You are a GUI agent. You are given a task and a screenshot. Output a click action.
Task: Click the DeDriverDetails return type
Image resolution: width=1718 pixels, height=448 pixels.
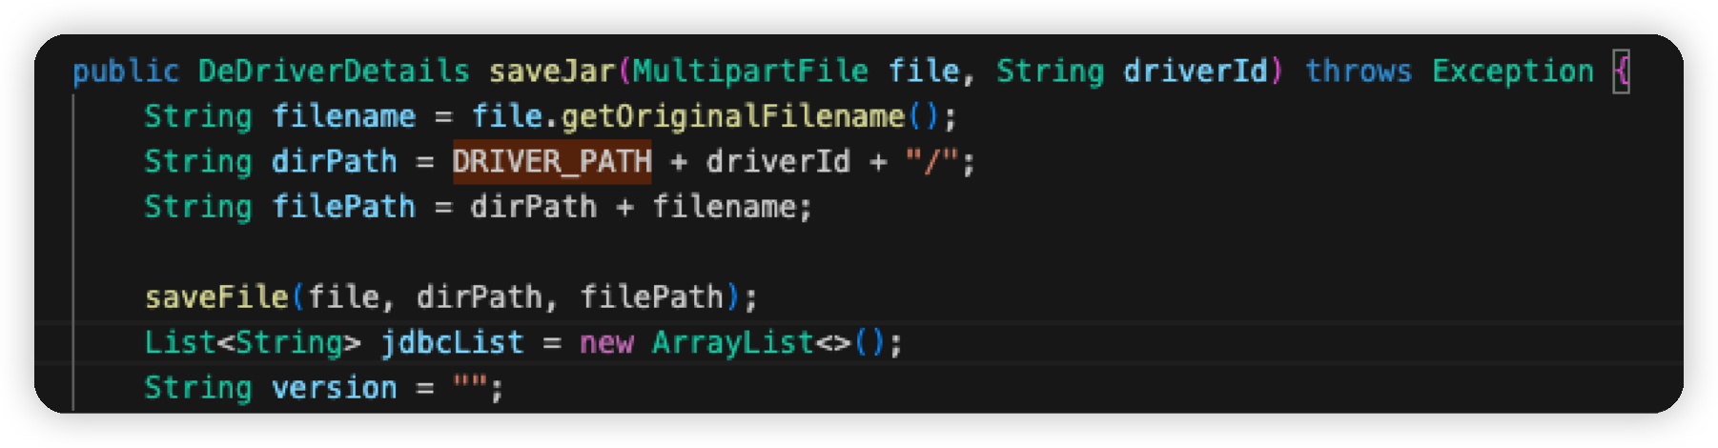(x=334, y=71)
